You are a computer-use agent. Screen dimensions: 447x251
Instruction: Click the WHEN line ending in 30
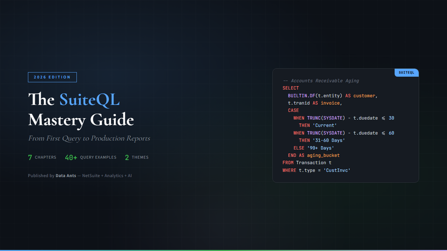[344, 118]
